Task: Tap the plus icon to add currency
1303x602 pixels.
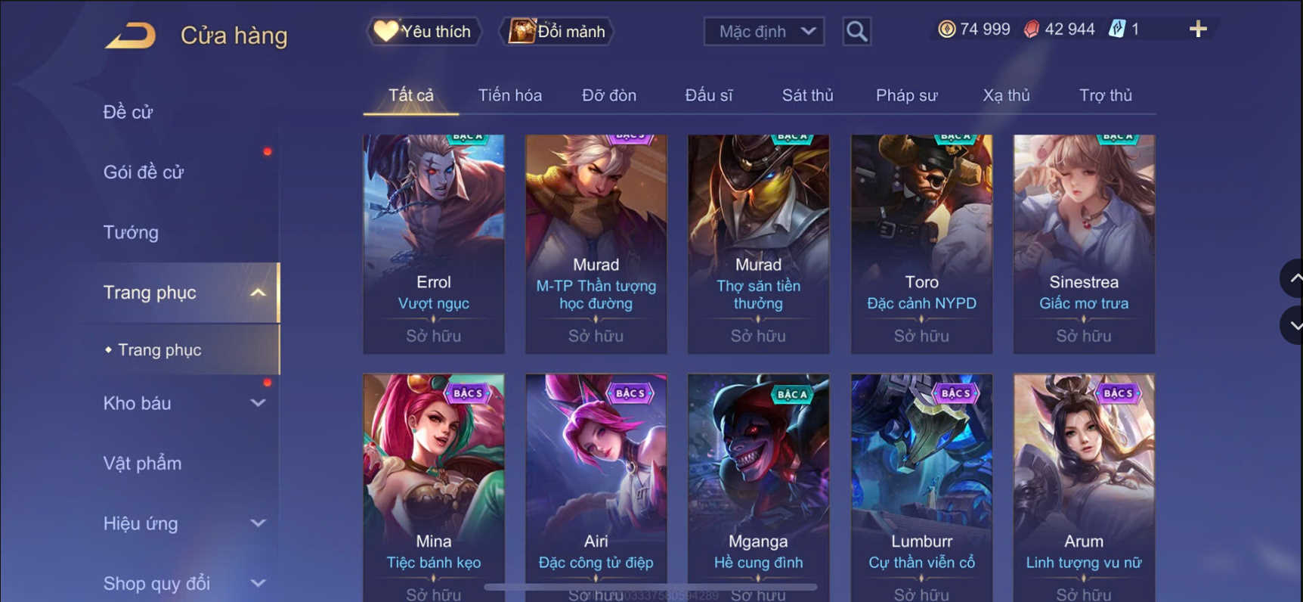Action: (1198, 29)
